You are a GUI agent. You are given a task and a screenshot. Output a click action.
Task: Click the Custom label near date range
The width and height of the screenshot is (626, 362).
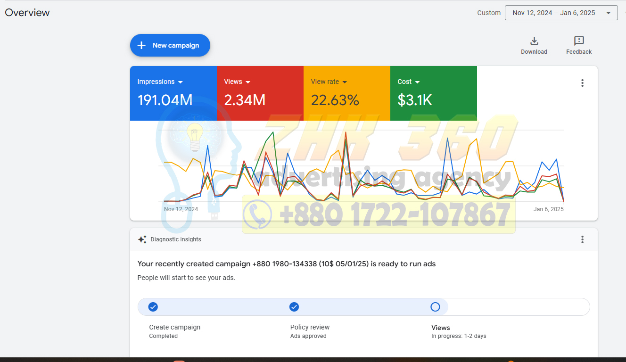pyautogui.click(x=489, y=13)
